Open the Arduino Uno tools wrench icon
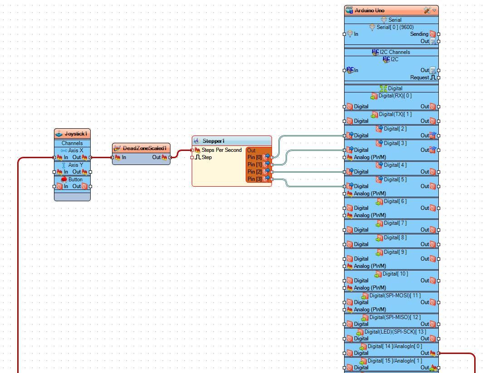This screenshot has width=486, height=373. click(427, 10)
